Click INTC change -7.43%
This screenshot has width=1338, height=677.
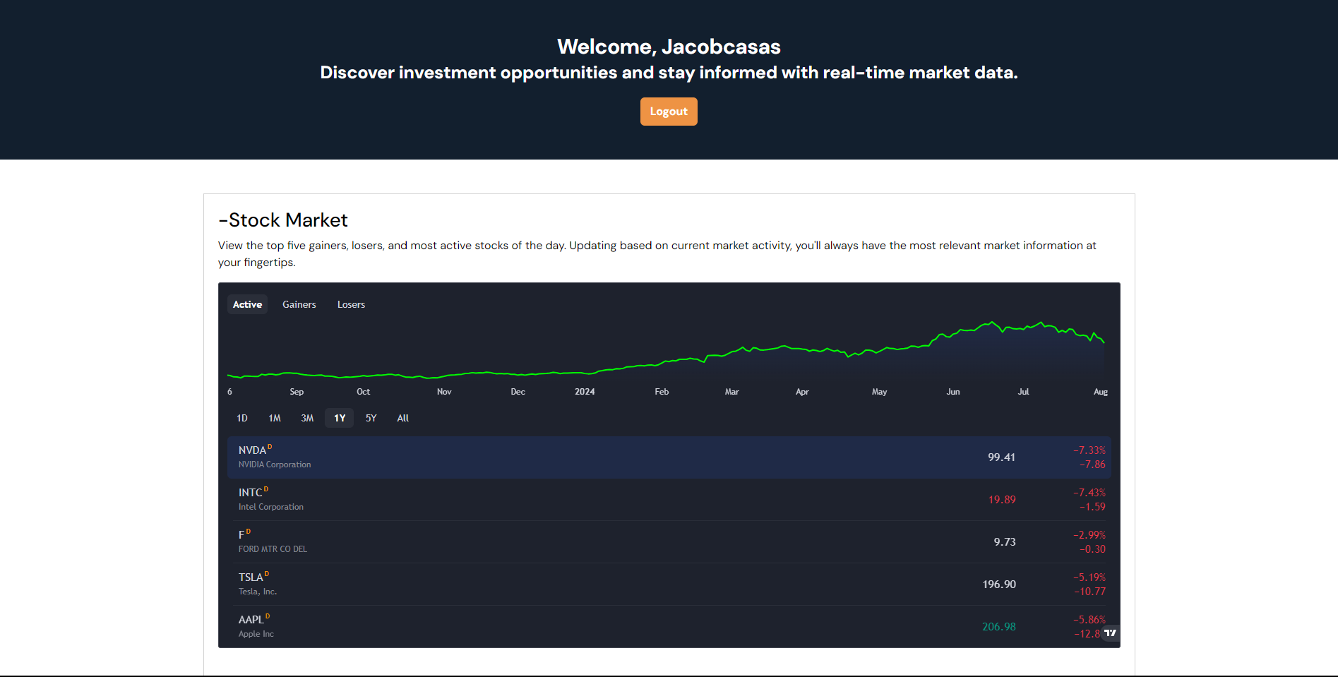[x=1089, y=493]
